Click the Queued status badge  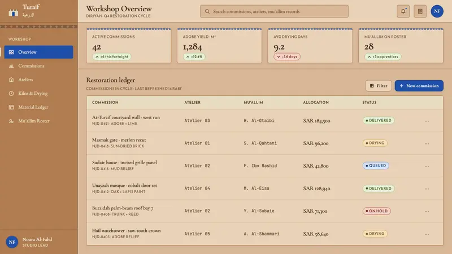[x=376, y=165]
